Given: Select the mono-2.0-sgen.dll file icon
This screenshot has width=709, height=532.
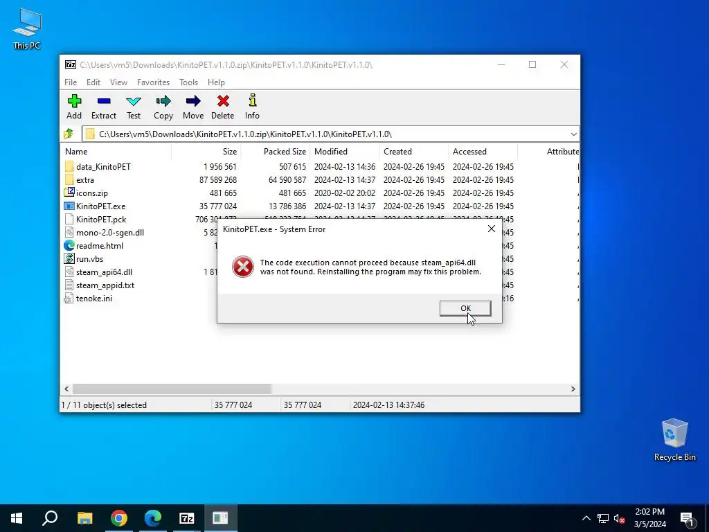Looking at the screenshot, I should pyautogui.click(x=69, y=232).
